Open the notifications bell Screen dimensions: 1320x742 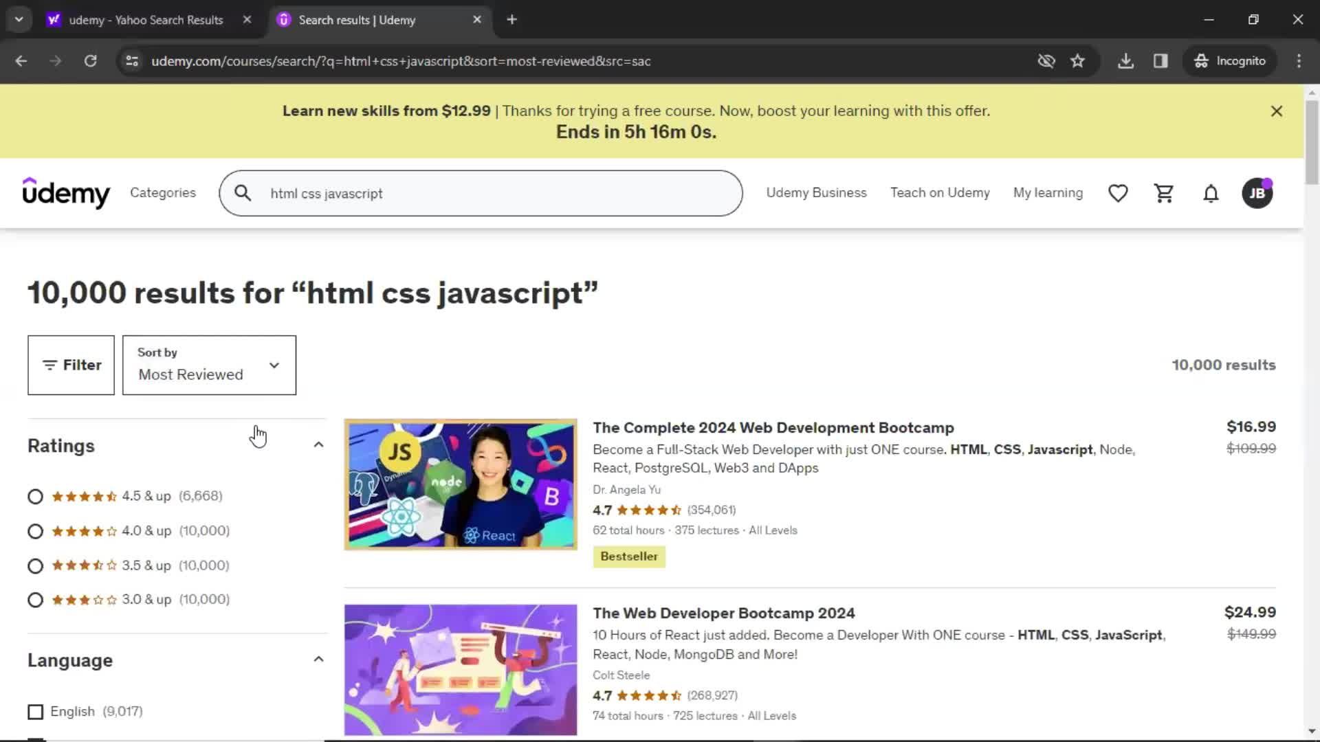(x=1211, y=193)
